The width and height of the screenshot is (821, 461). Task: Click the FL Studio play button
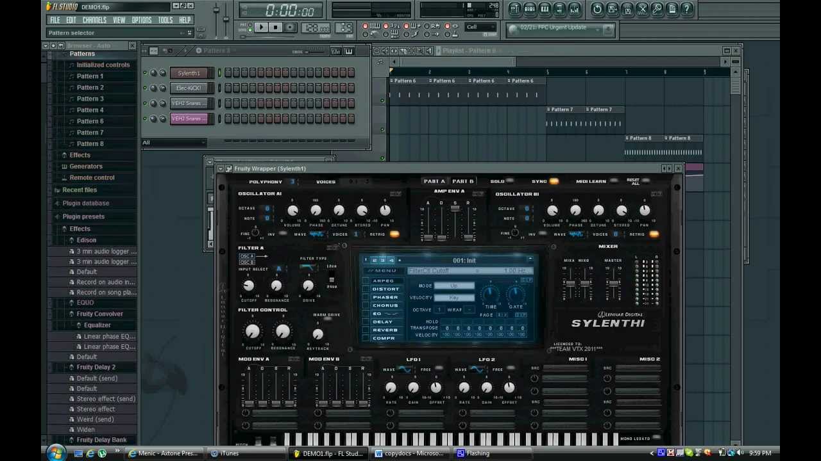pos(261,28)
